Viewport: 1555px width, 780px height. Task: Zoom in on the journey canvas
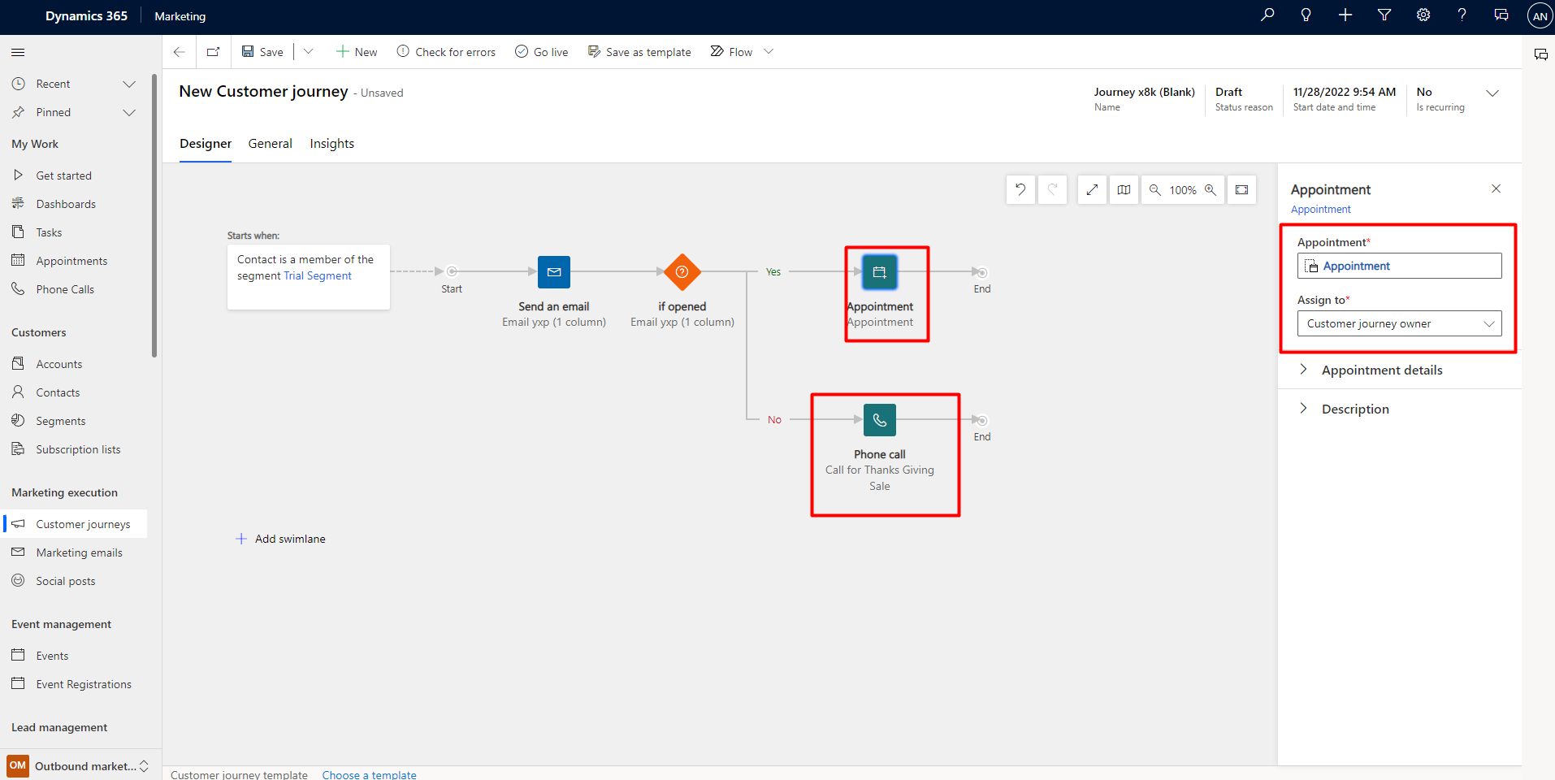pyautogui.click(x=1211, y=189)
